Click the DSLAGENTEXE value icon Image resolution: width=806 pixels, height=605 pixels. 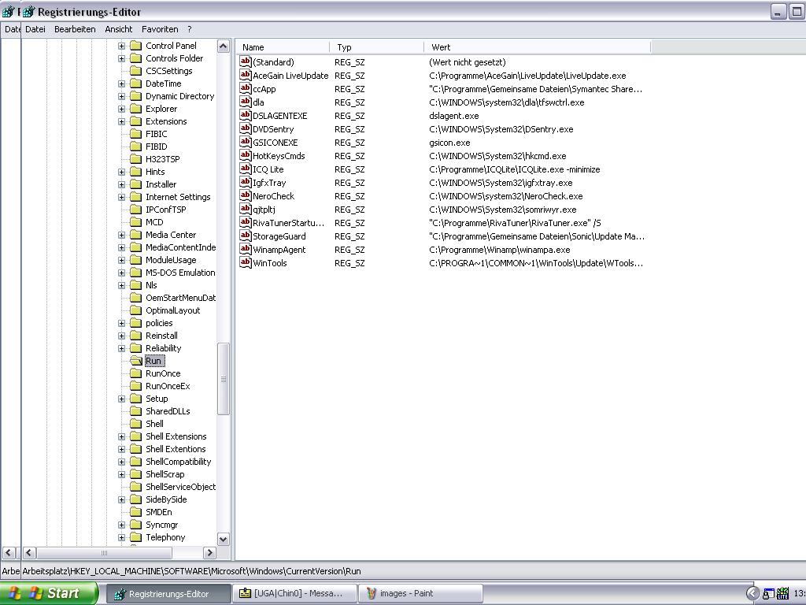[246, 115]
